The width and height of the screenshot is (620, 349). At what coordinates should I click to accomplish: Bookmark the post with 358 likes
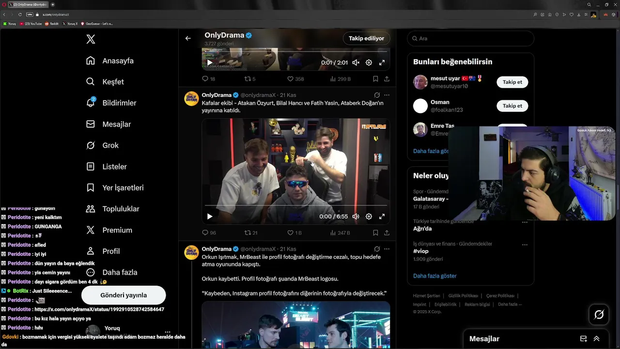(375, 79)
